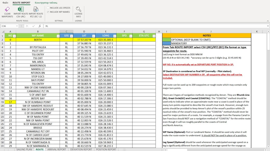Screen dimensions: 270x151
Task: Open the LEG column filter dropdown
Action: click(x=71, y=36)
